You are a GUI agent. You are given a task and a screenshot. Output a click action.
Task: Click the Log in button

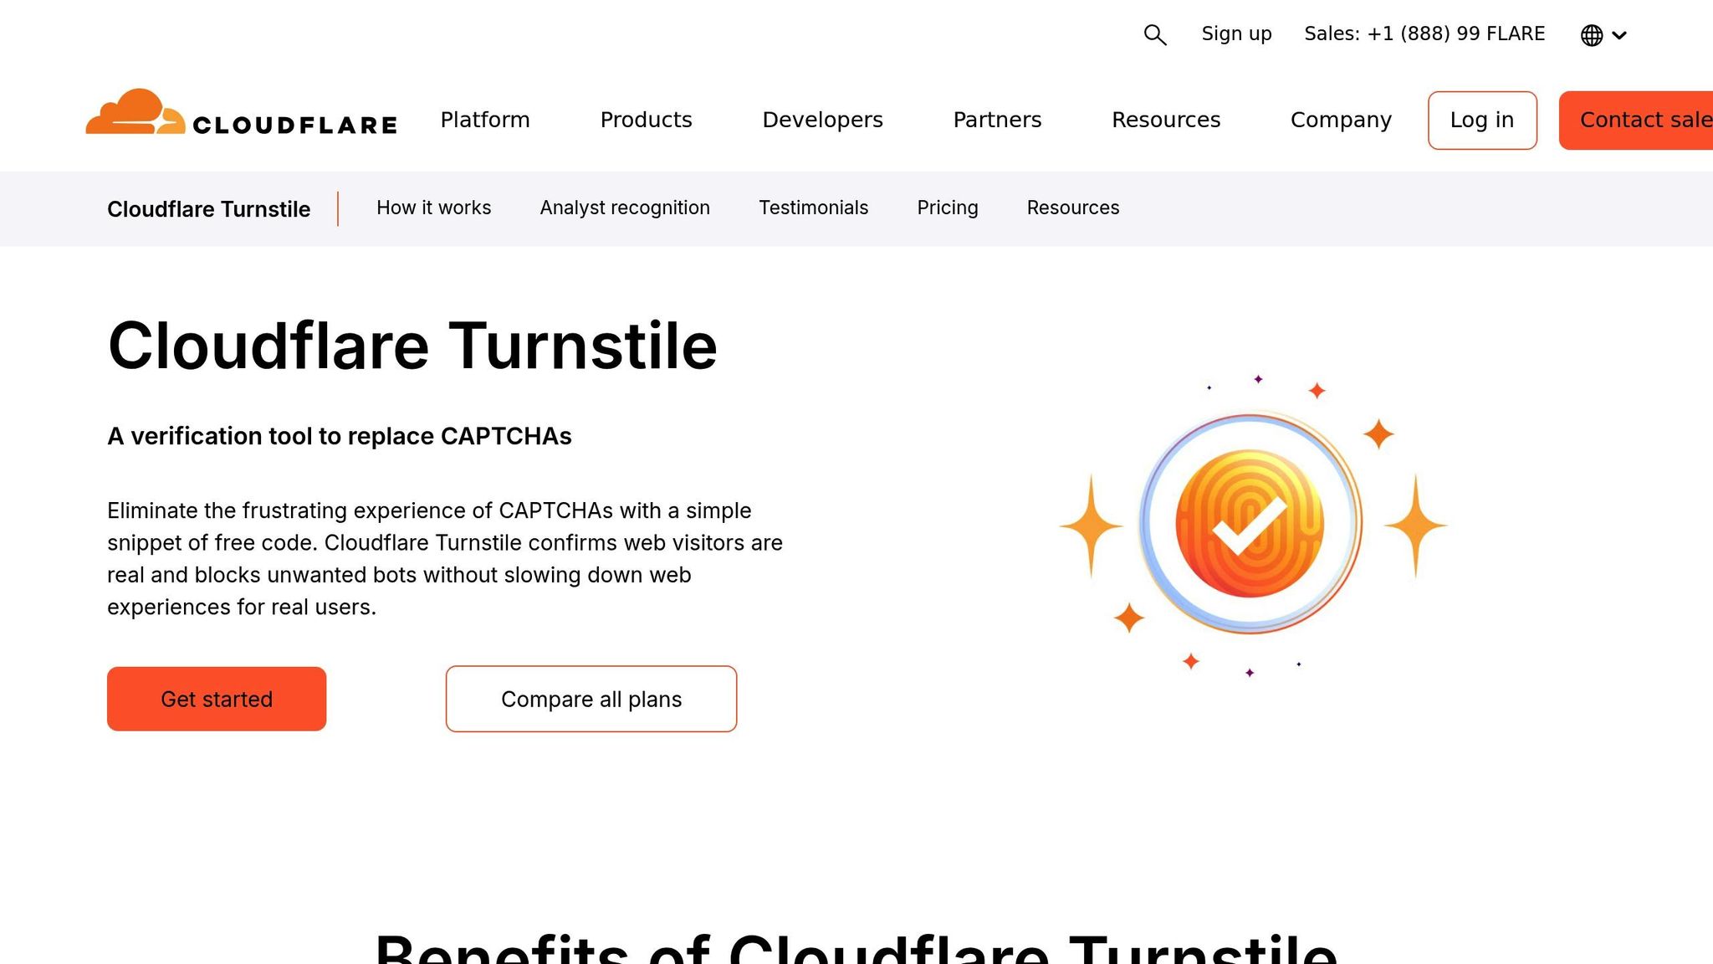pos(1481,120)
